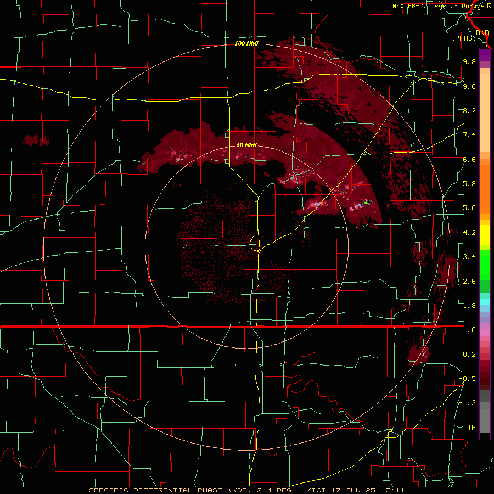
Task: Select the 8.2 legend value
Action: (x=469, y=110)
